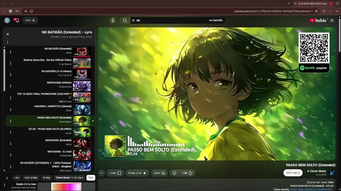Select the קשורים filter chip
The image size is (341, 191).
(x=47, y=178)
